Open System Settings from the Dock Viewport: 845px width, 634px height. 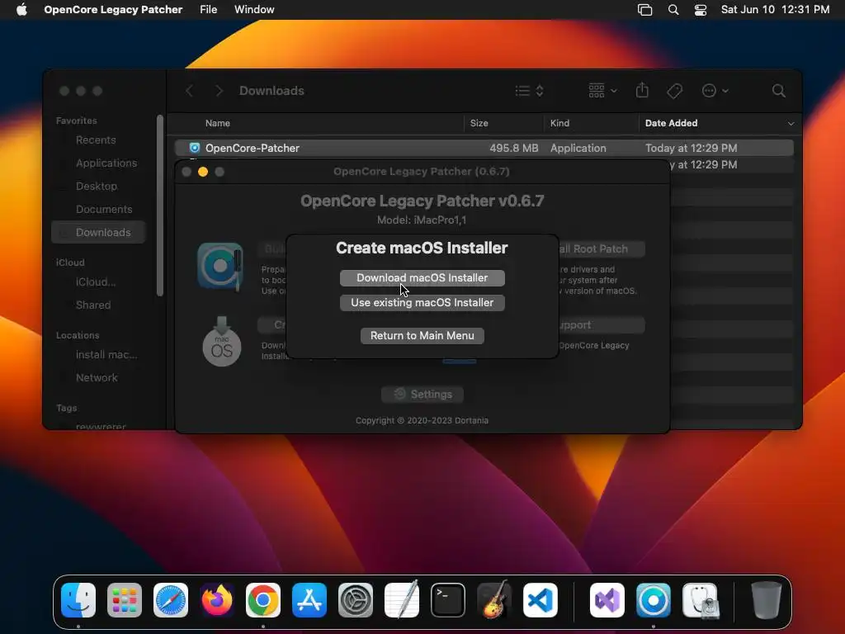coord(356,600)
